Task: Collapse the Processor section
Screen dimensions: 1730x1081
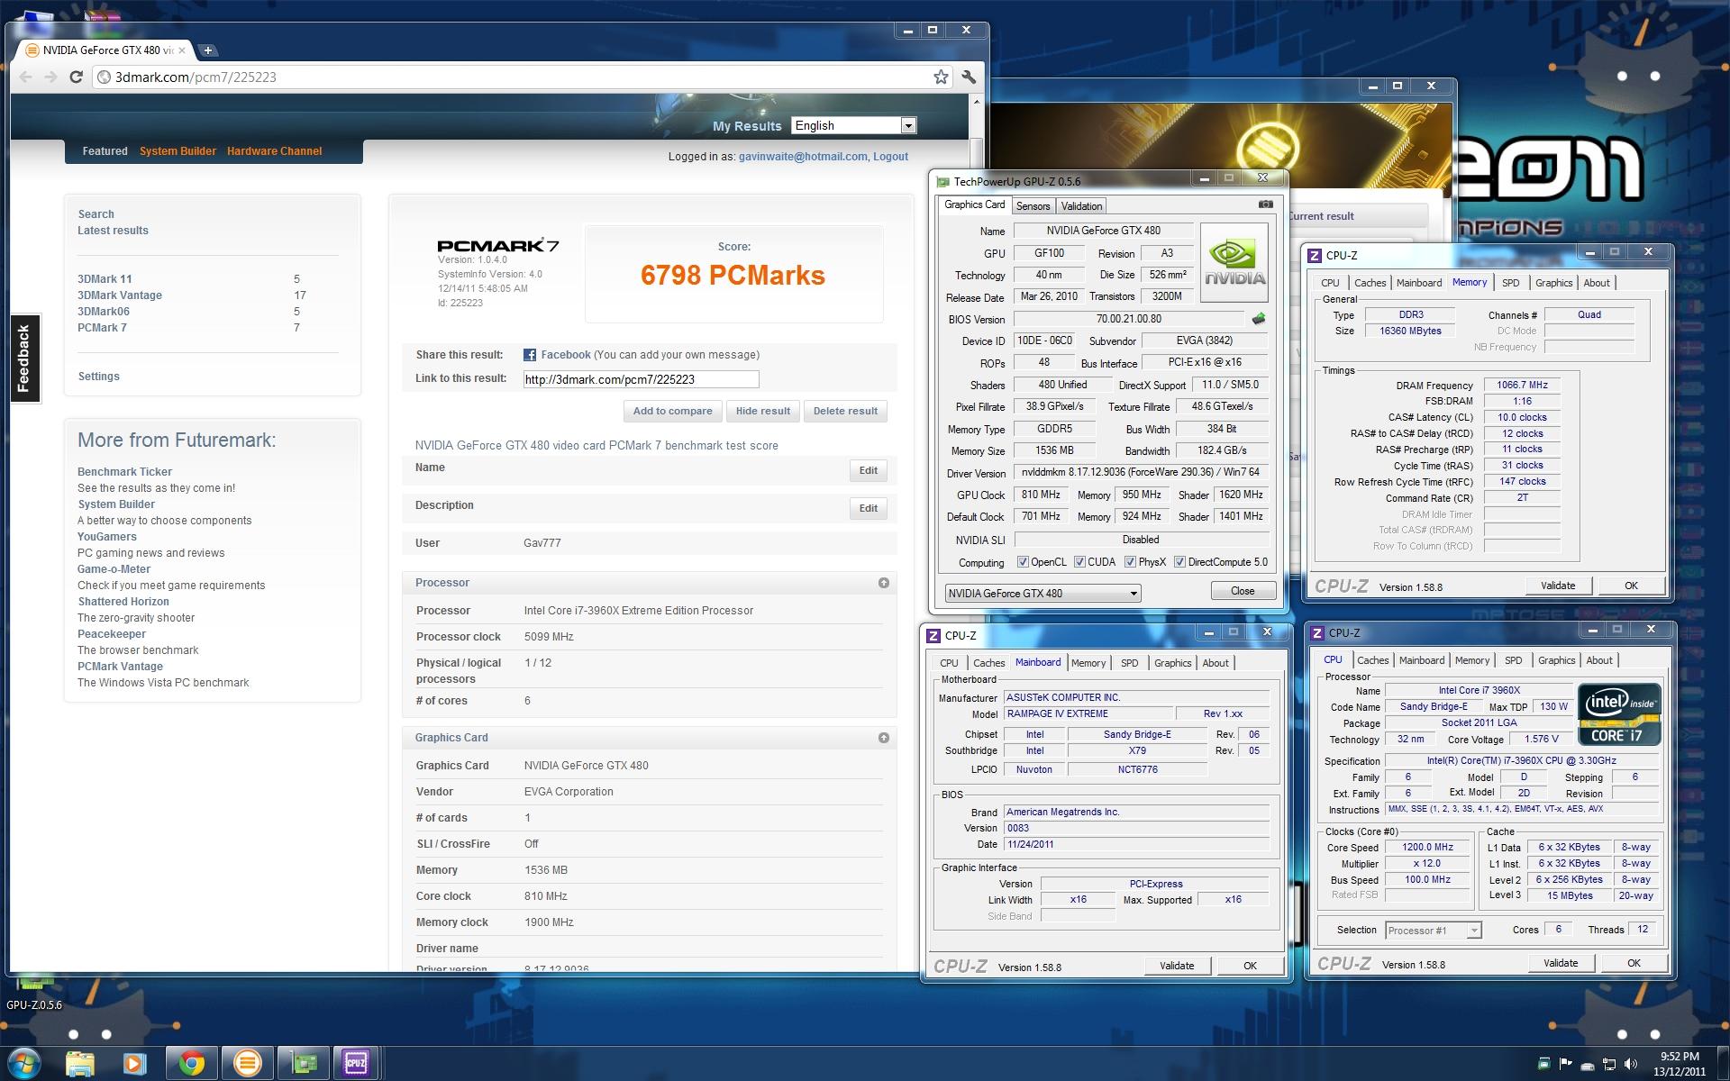Action: click(884, 583)
